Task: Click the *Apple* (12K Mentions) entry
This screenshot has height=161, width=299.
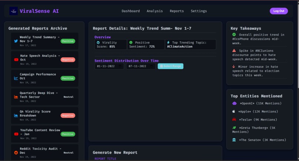Action: [x=255, y=111]
